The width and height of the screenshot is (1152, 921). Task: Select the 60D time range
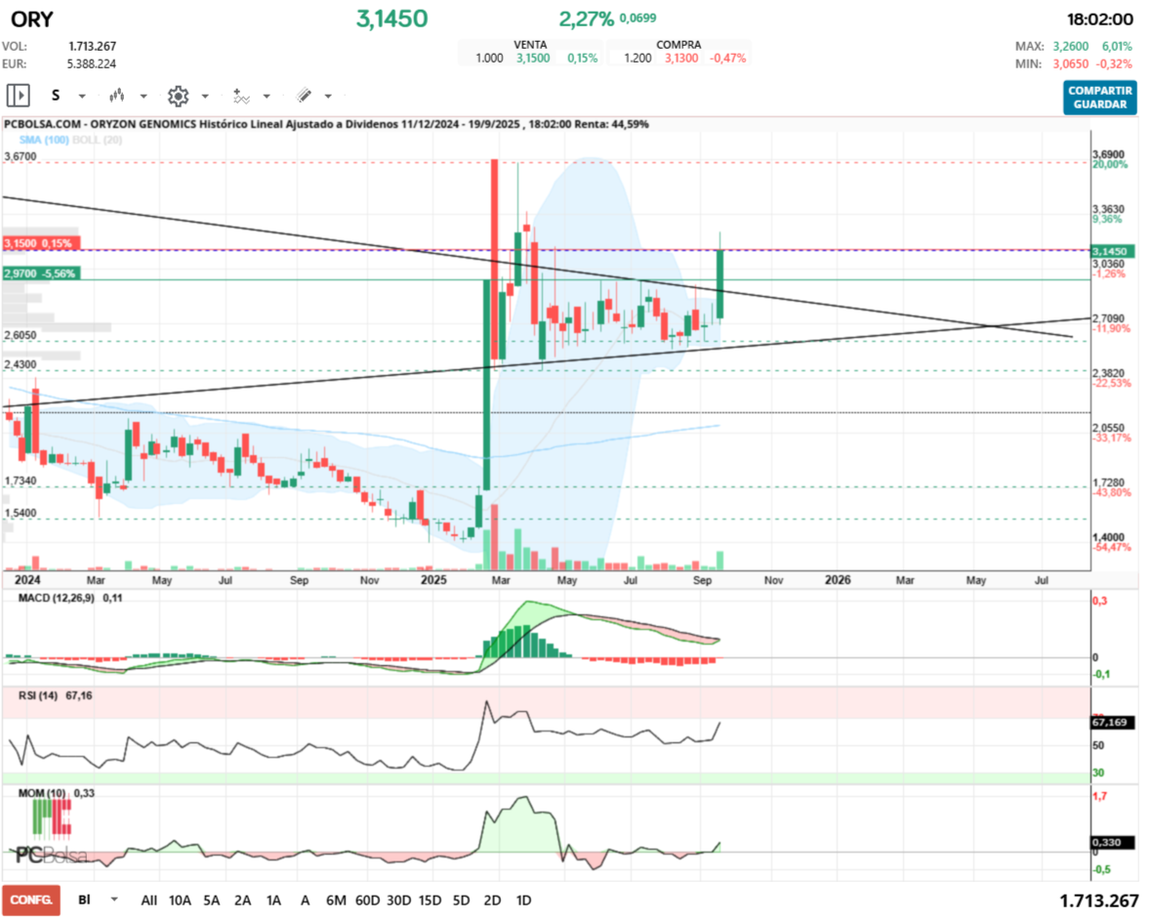pos(367,900)
